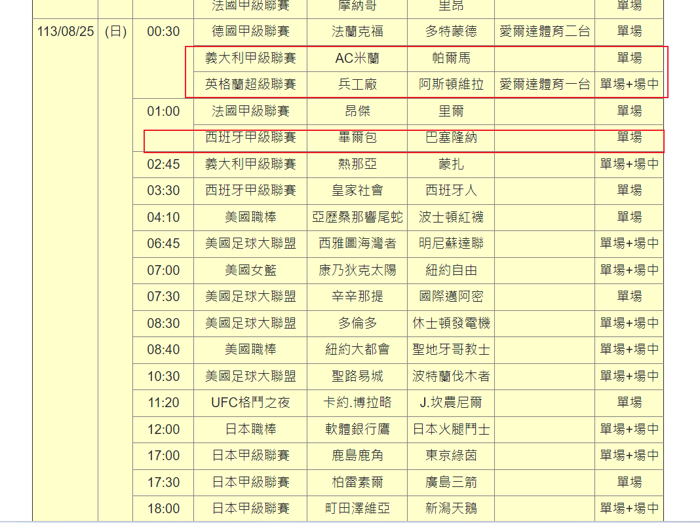Viewport: 700px width, 523px height.
Task: Select the 町田澤維亞 team cell
Action: point(357,509)
